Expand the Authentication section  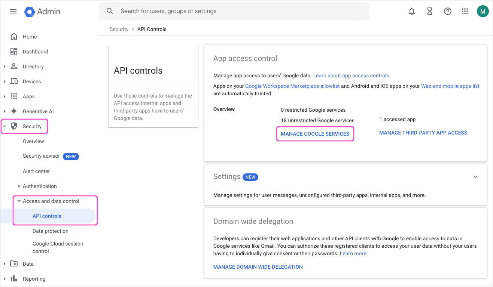(x=19, y=186)
